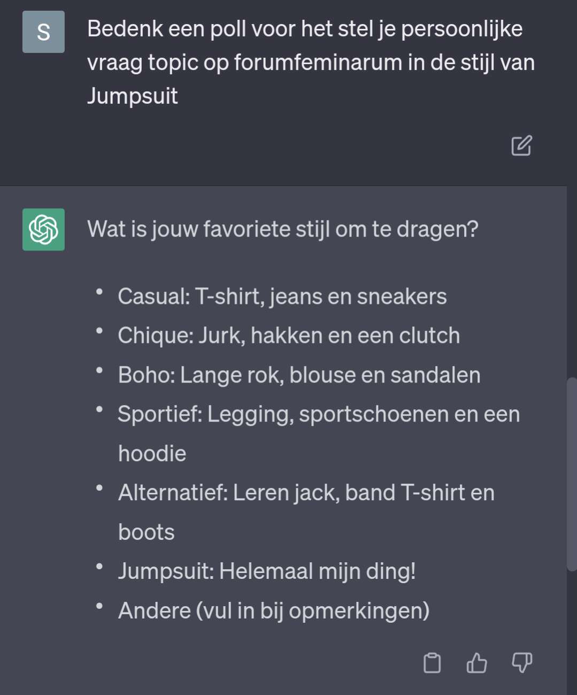Click the word 'Jumpsuit' in the user prompt
577x695 pixels.
pos(132,96)
